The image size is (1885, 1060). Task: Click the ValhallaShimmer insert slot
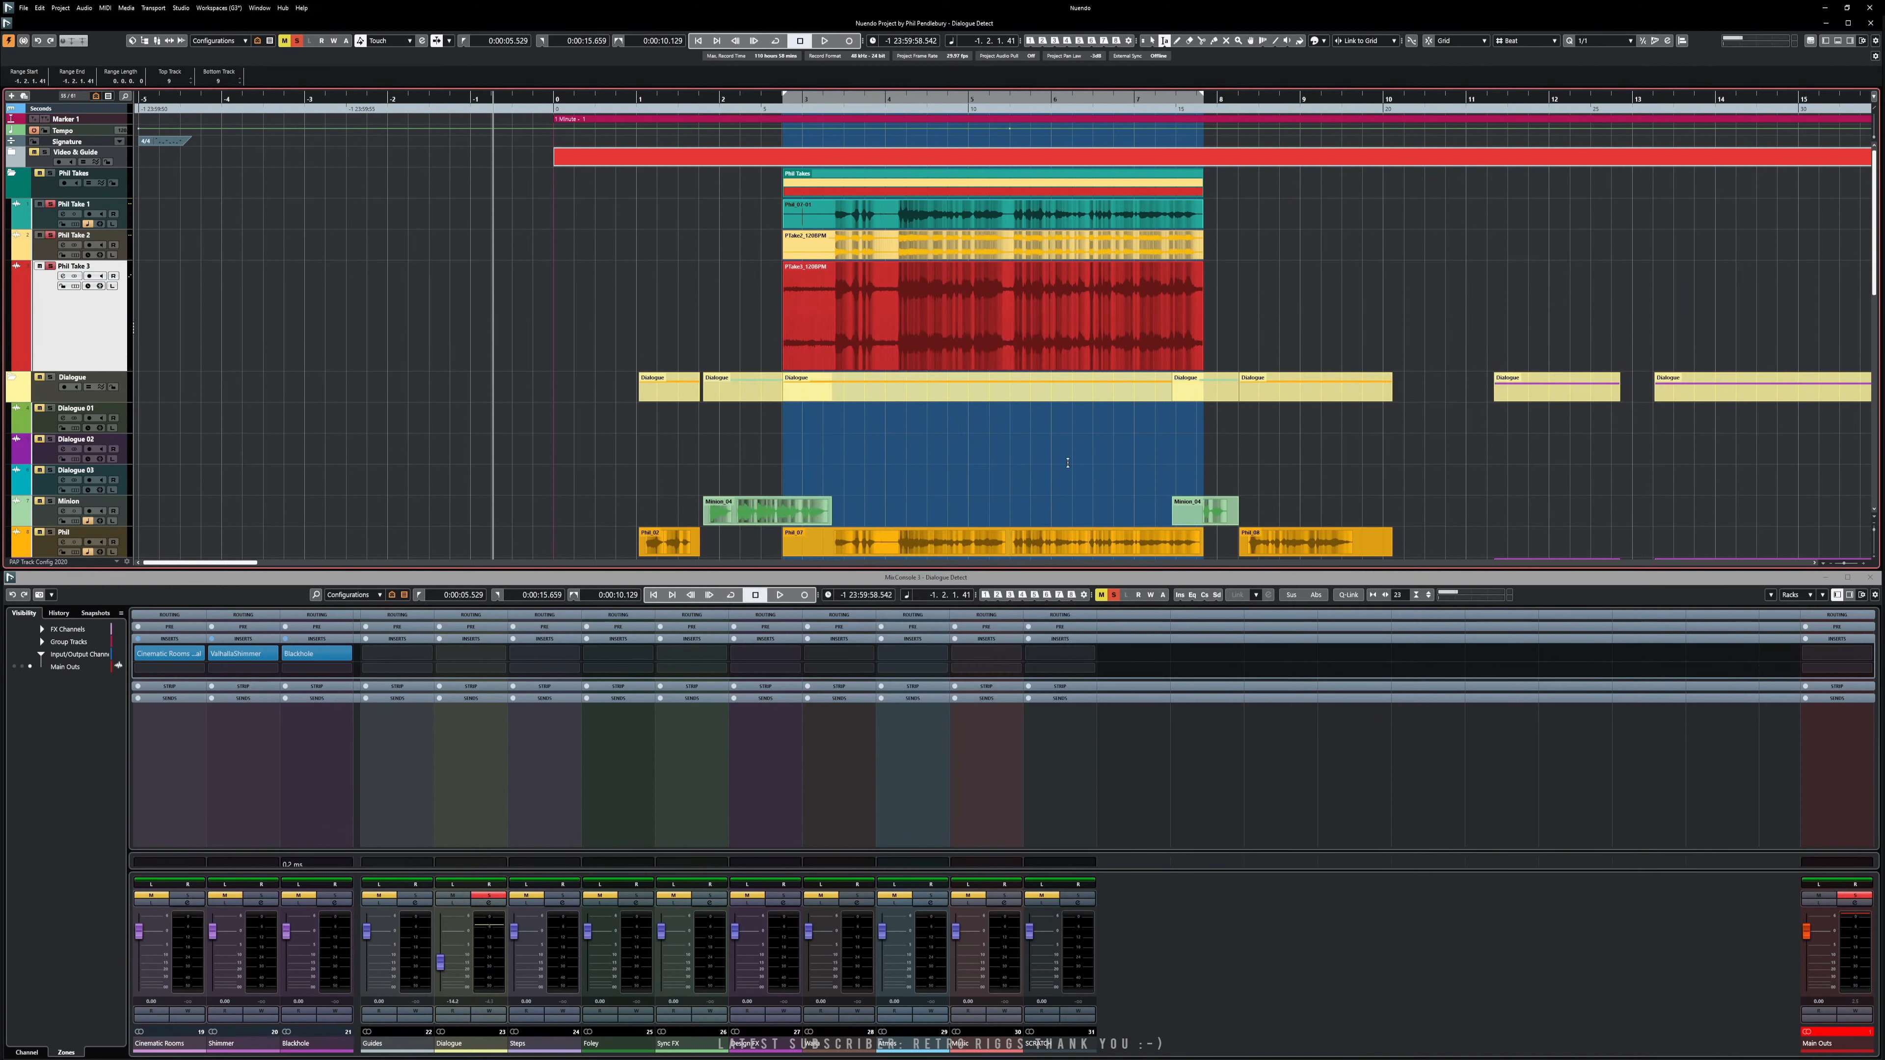(243, 654)
